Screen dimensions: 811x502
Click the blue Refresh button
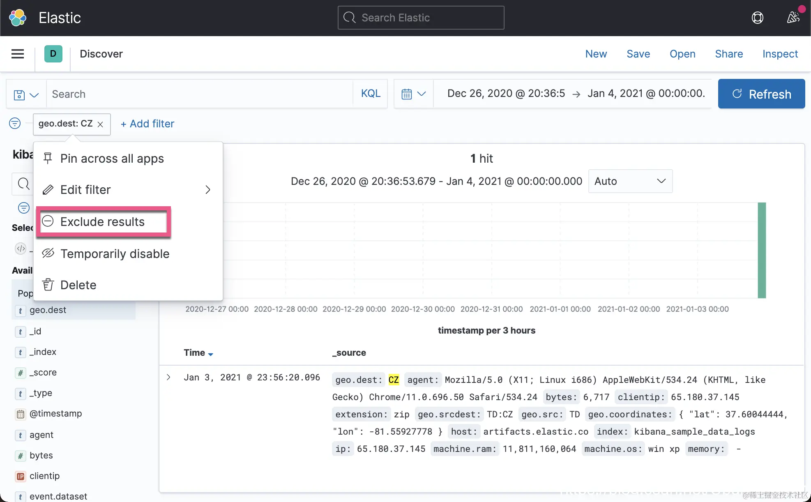(761, 94)
